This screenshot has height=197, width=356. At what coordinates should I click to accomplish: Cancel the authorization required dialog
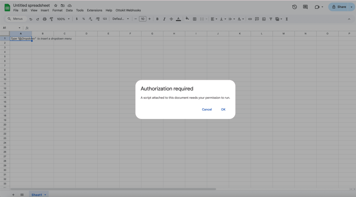[x=207, y=109]
